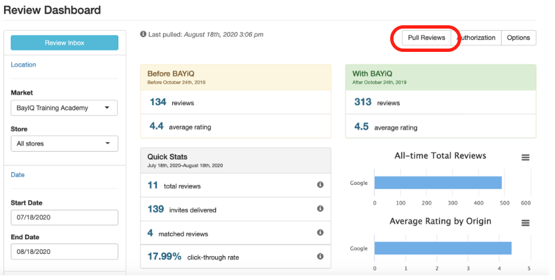The image size is (555, 280).
Task: Click the Before BAYiQ heading
Action: coord(171,74)
